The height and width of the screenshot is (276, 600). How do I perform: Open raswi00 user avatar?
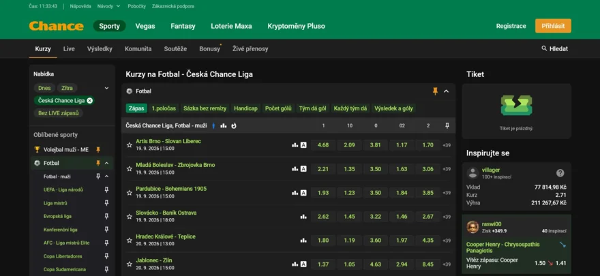[472, 227]
